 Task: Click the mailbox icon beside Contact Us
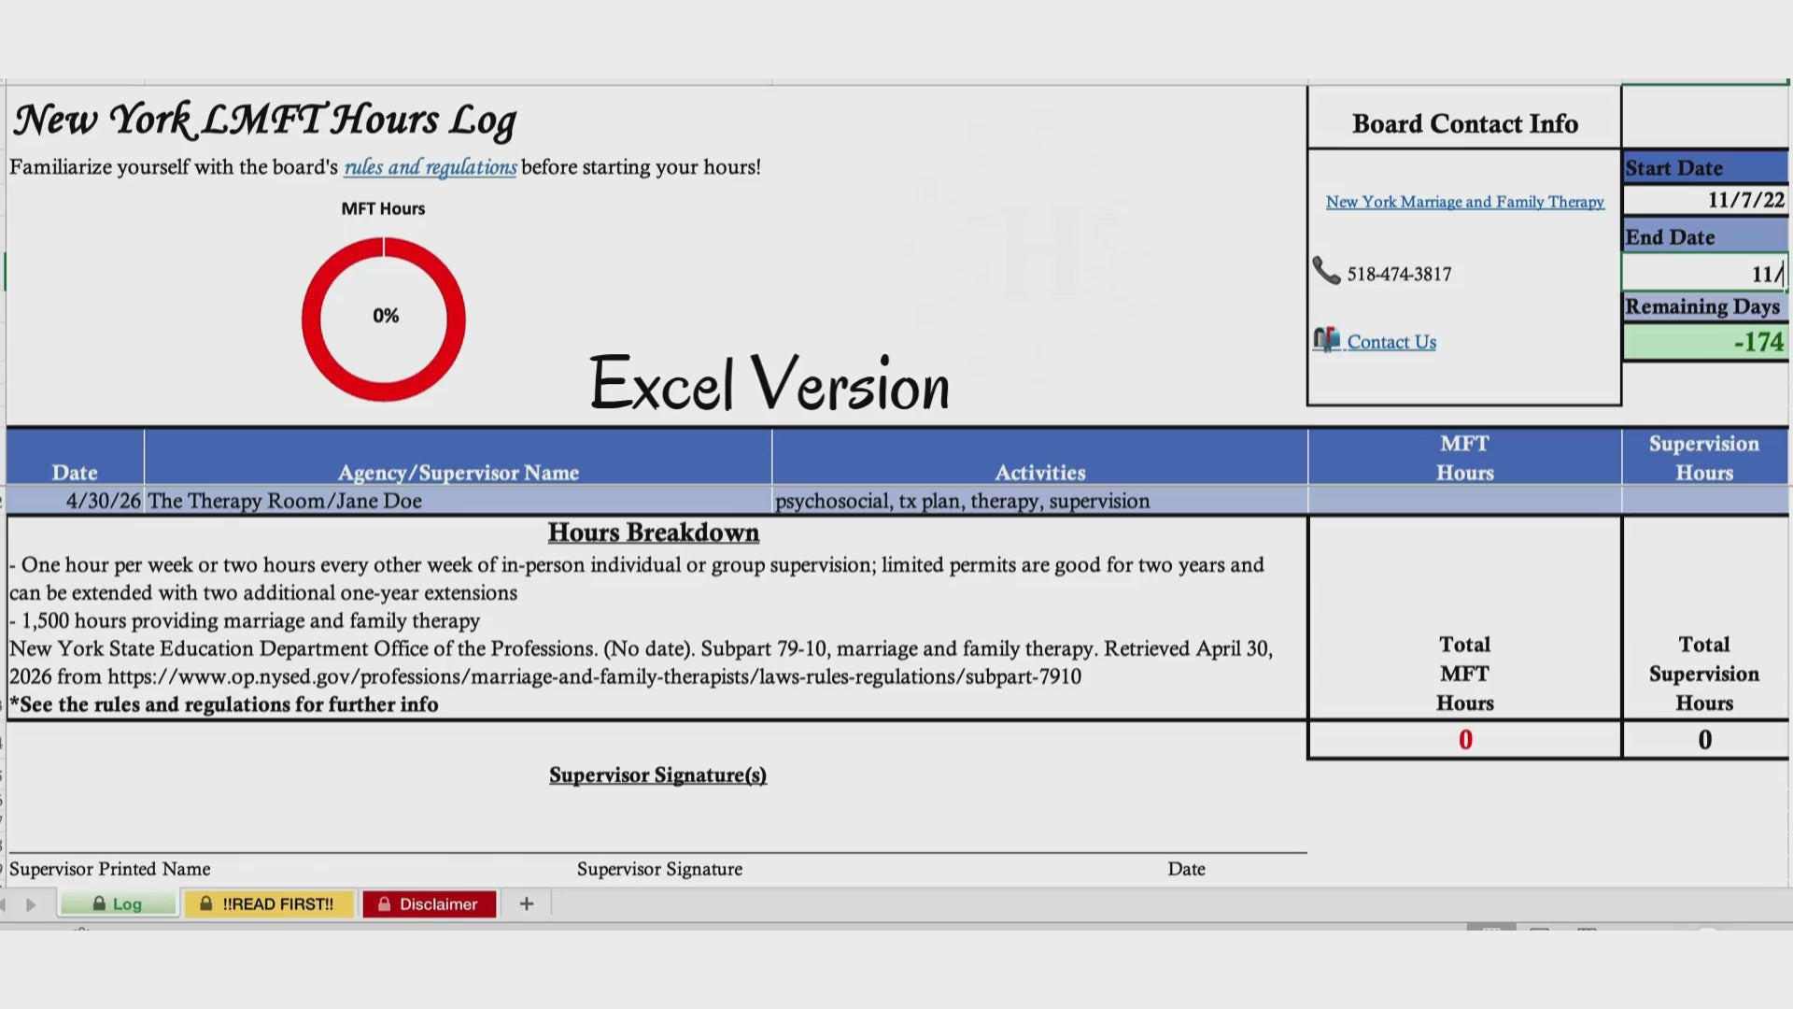pos(1326,339)
